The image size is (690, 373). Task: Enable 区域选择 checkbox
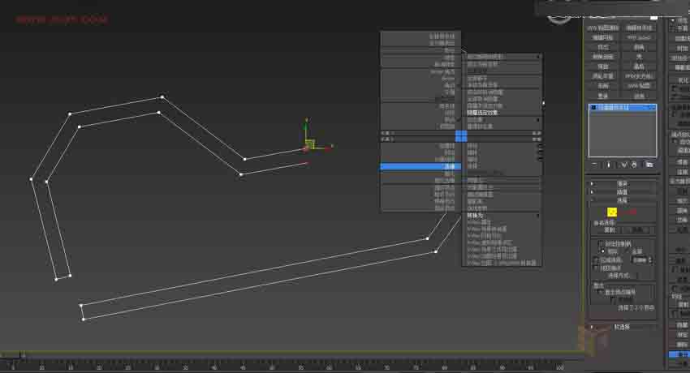595,260
